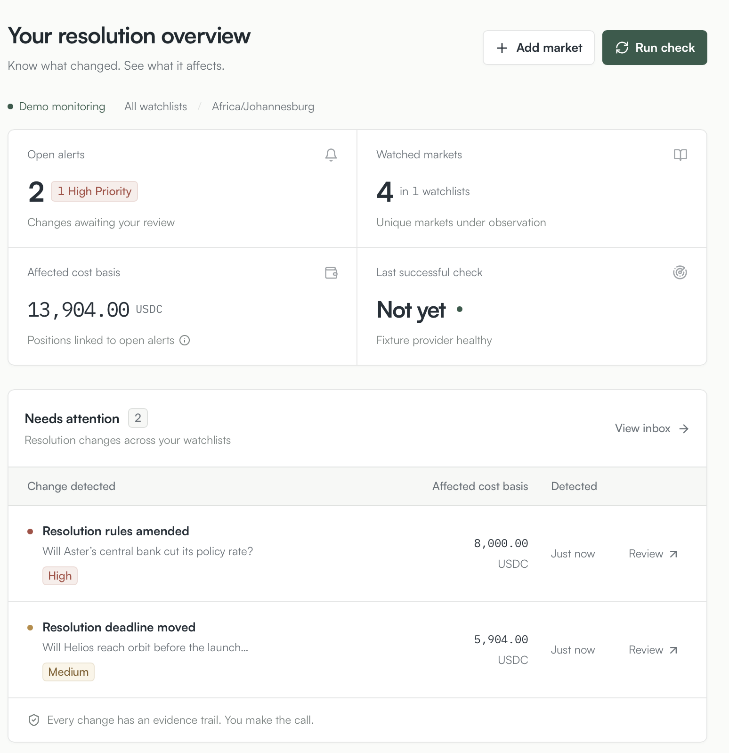This screenshot has height=753, width=729.
Task: Click the arrow icon next to View inbox
Action: tap(684, 428)
